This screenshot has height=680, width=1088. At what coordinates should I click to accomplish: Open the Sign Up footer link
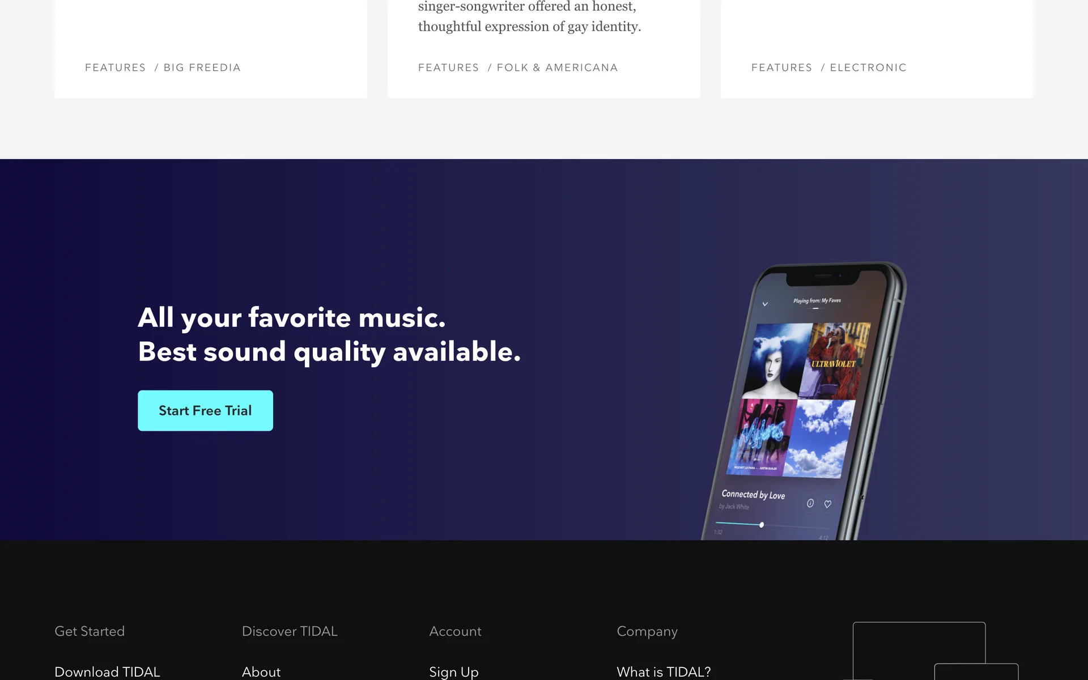click(454, 671)
